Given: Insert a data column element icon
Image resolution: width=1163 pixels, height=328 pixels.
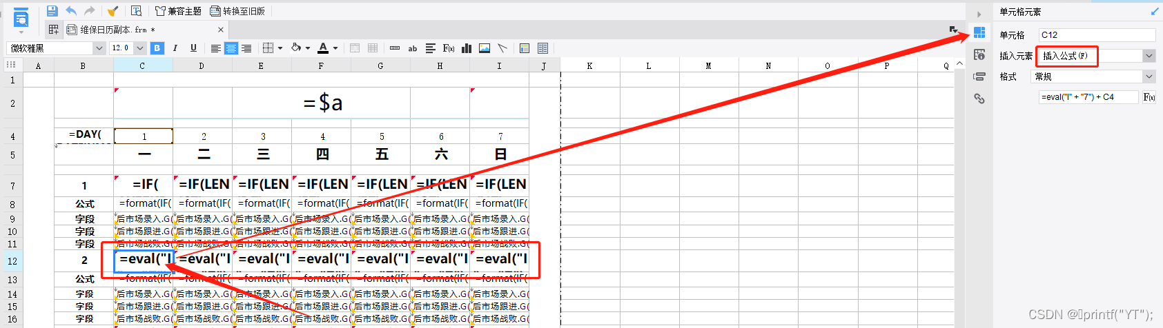Looking at the screenshot, I should (x=395, y=48).
